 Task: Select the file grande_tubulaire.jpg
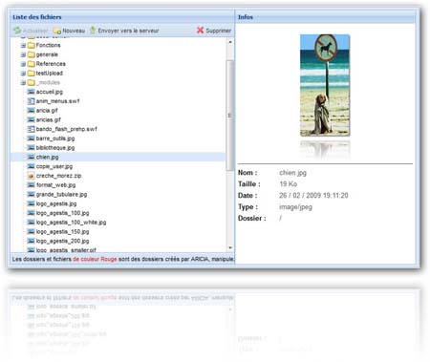coord(61,194)
